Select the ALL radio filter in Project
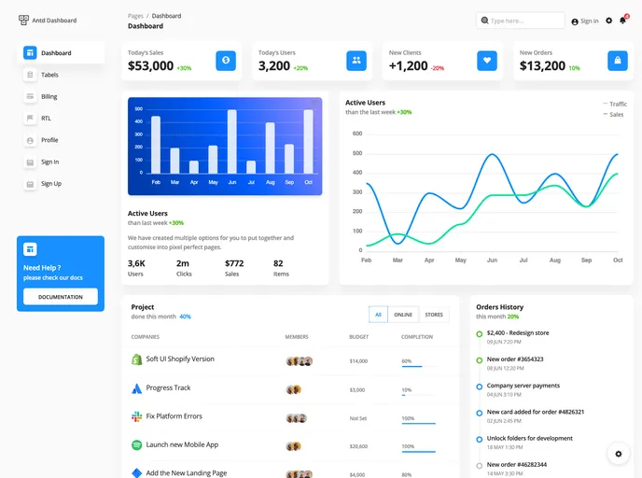This screenshot has width=642, height=478. 378,315
